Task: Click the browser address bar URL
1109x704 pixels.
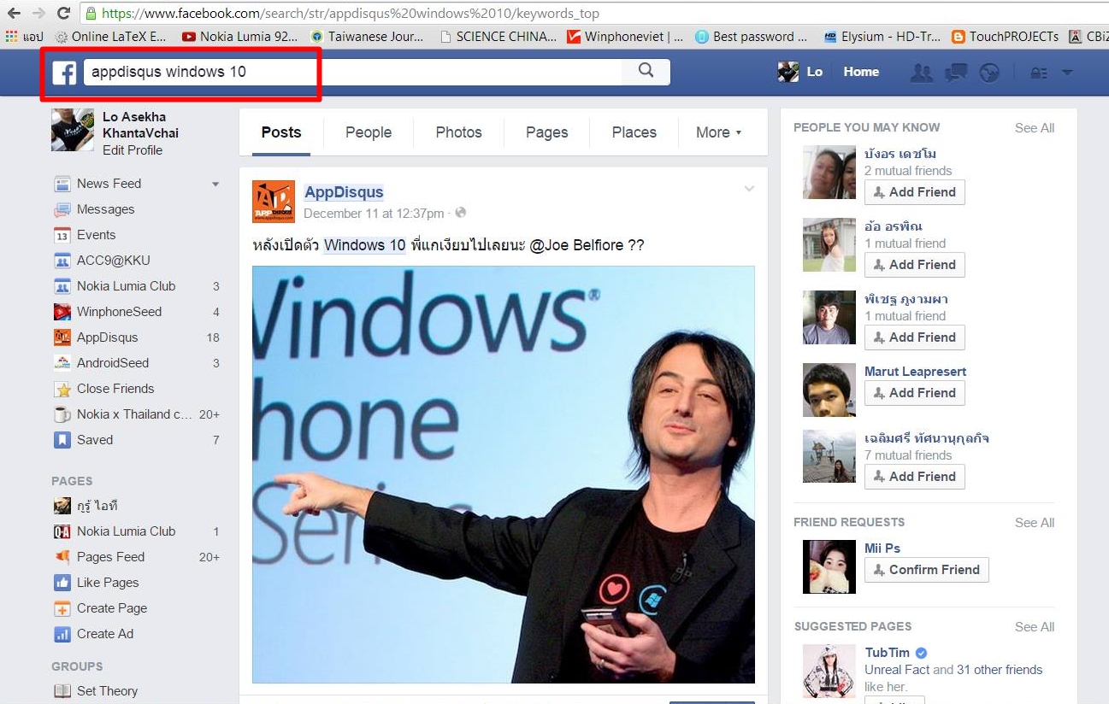Action: (x=351, y=13)
